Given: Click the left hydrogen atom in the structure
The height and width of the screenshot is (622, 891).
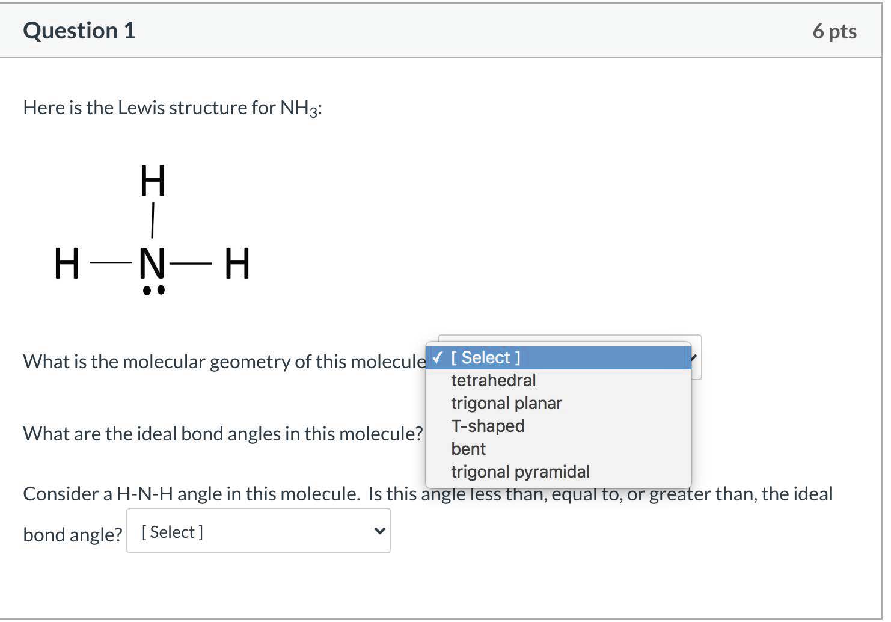Looking at the screenshot, I should pyautogui.click(x=66, y=264).
